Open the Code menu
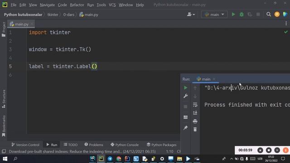Viewport: 290px width, 163px height. (x=63, y=5)
